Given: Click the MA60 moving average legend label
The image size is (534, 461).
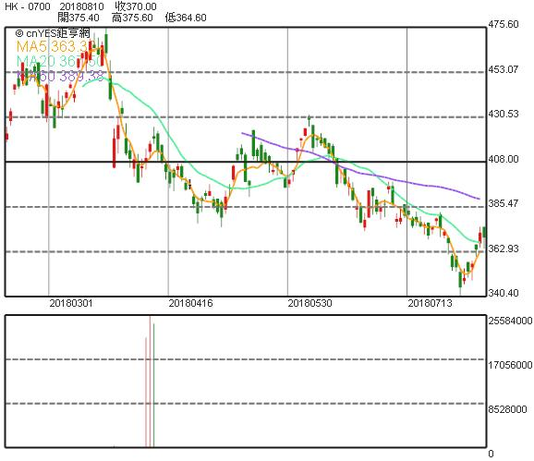Looking at the screenshot, I should 60,76.
